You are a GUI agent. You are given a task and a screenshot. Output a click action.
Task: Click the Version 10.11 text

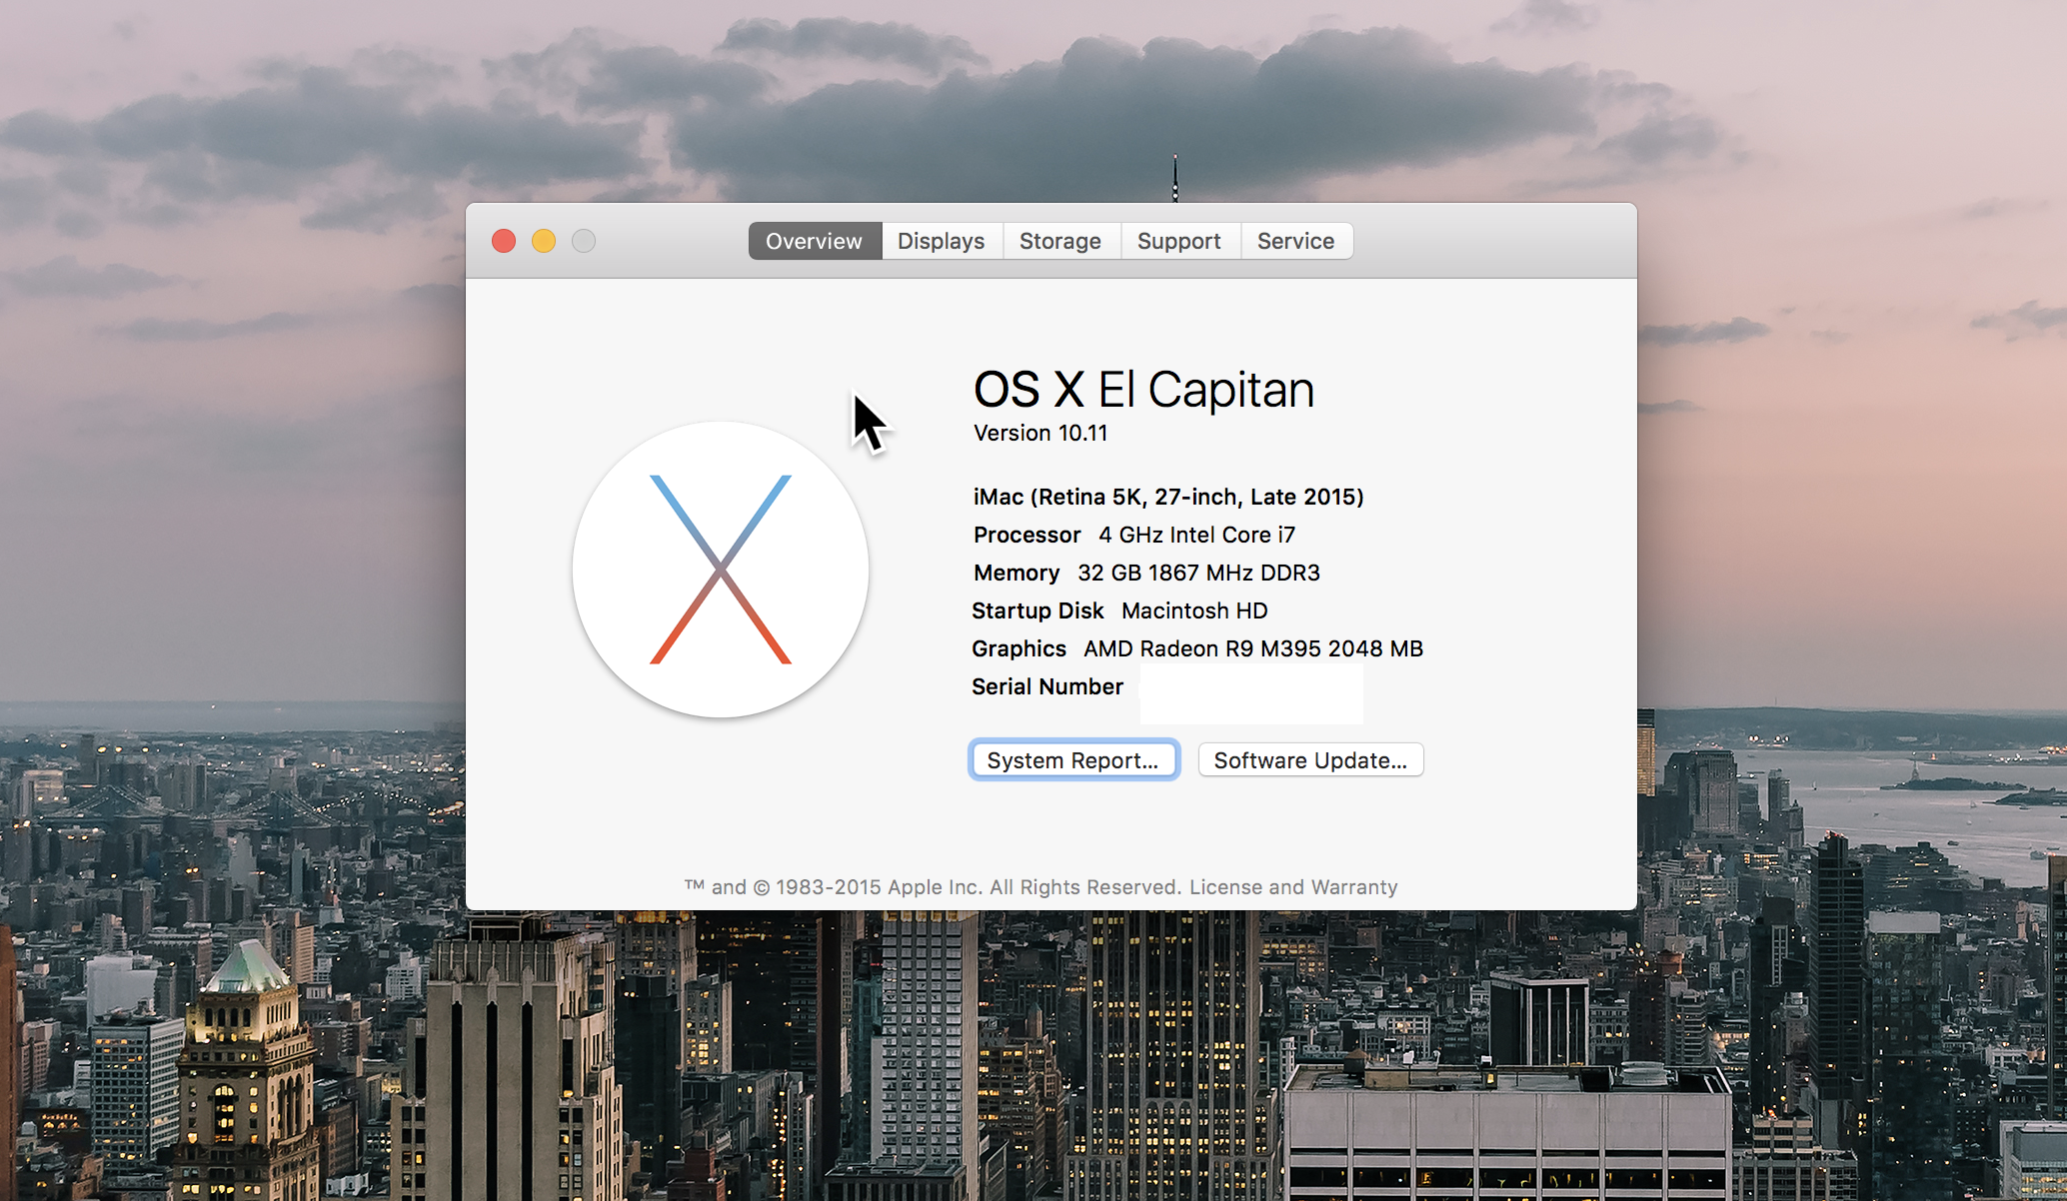pyautogui.click(x=1040, y=434)
